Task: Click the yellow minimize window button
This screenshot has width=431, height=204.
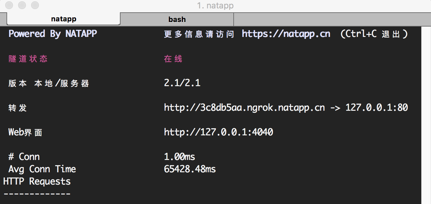Action: (x=22, y=5)
